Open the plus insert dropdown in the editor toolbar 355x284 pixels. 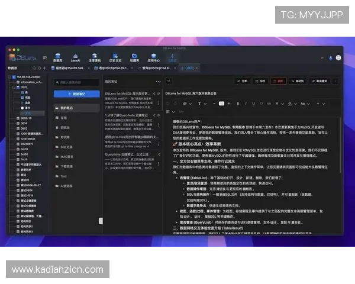pyautogui.click(x=321, y=104)
